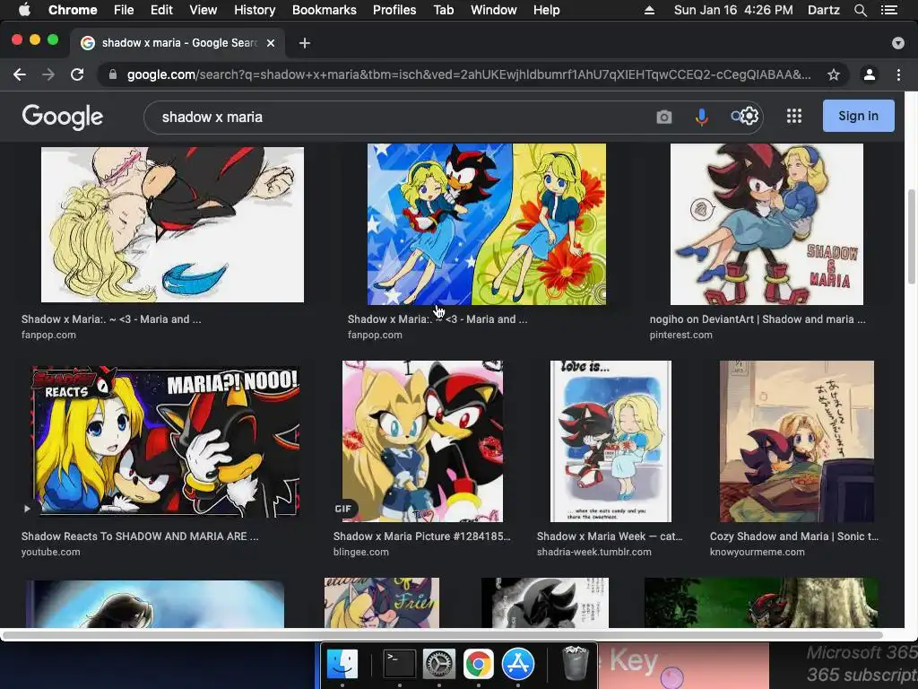Open the sketch thumbnail of Shadow and Maria sleeping
This screenshot has width=918, height=689.
click(172, 224)
